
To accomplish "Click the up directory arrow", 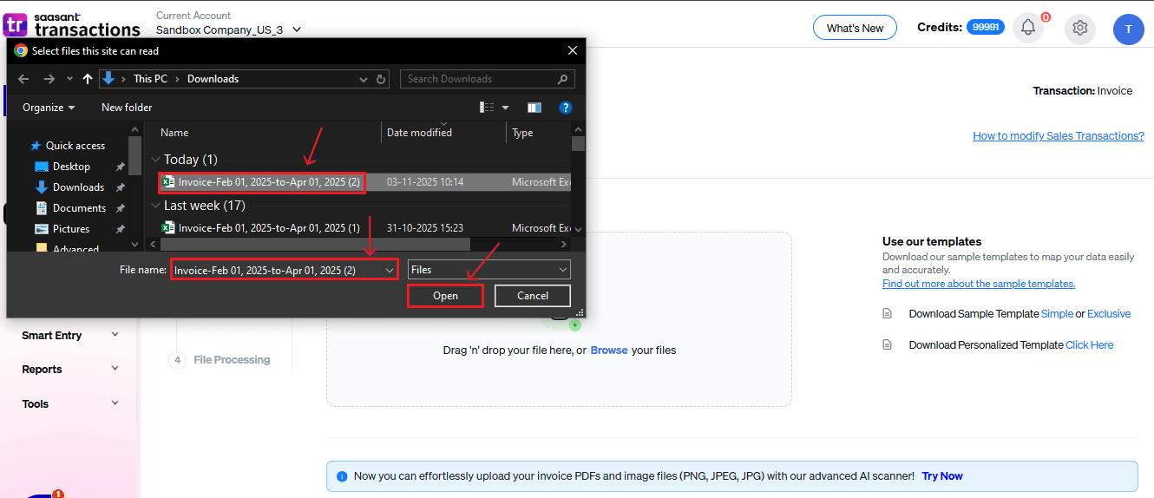I will tap(88, 79).
